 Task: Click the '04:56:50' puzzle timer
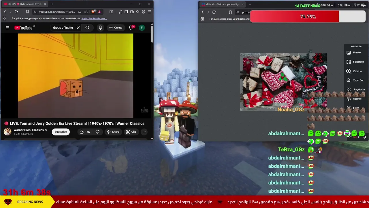click(356, 47)
